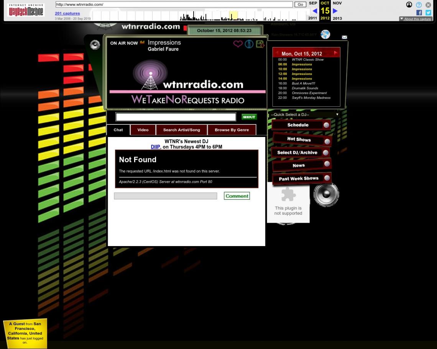Open the Past Week Shows button
The image size is (437, 349).
[x=302, y=178]
